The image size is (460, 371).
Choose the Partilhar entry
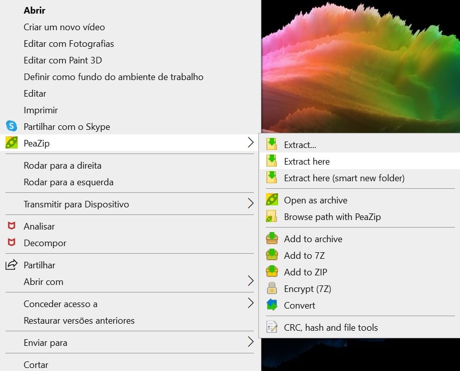(39, 265)
